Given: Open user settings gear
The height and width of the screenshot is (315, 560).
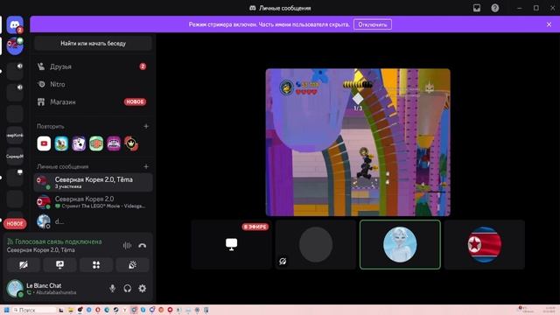Looking at the screenshot, I should point(142,288).
